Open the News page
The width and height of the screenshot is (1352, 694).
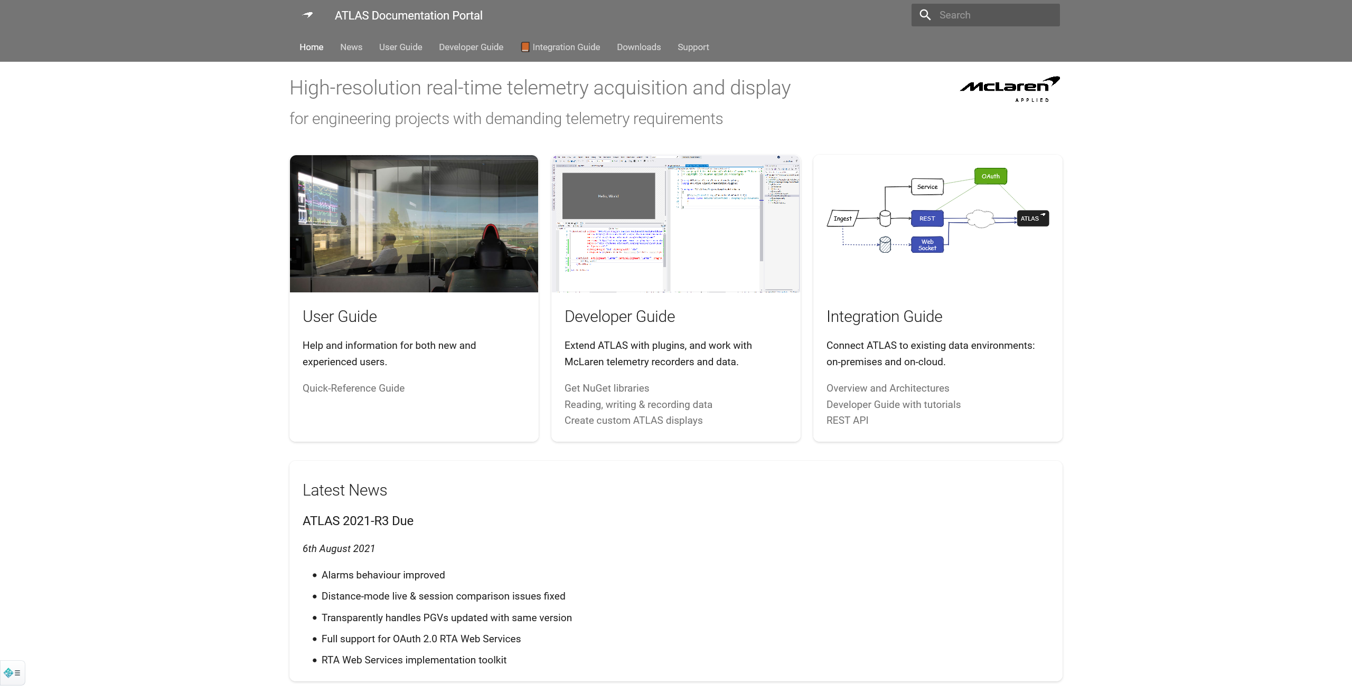point(351,47)
